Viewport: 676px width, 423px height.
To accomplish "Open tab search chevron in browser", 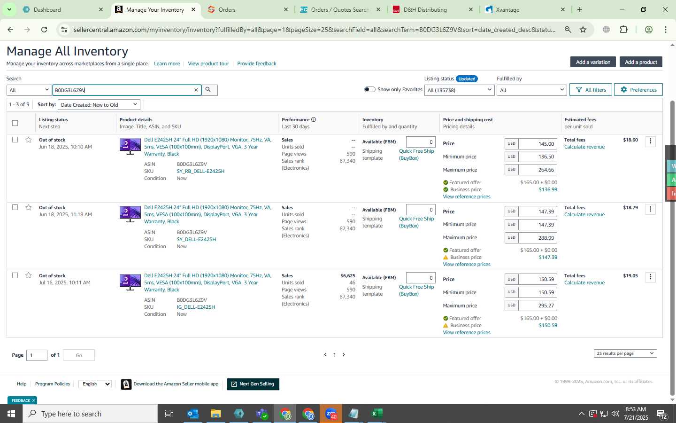I will coord(9,9).
